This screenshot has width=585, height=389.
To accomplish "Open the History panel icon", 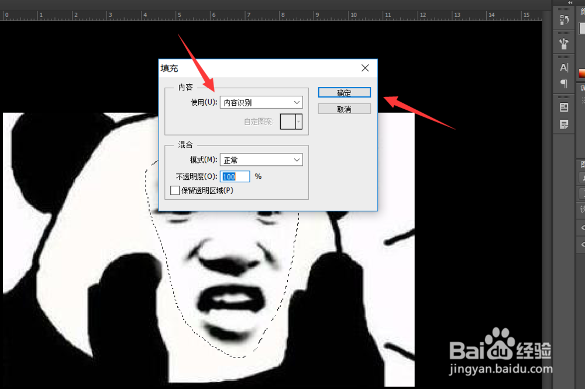I will pyautogui.click(x=564, y=20).
